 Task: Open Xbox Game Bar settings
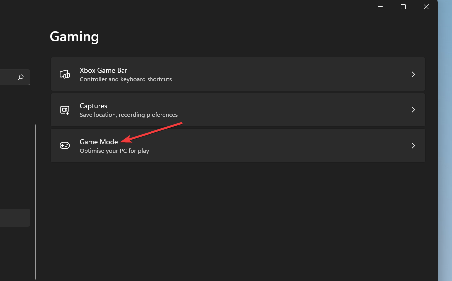coord(238,74)
